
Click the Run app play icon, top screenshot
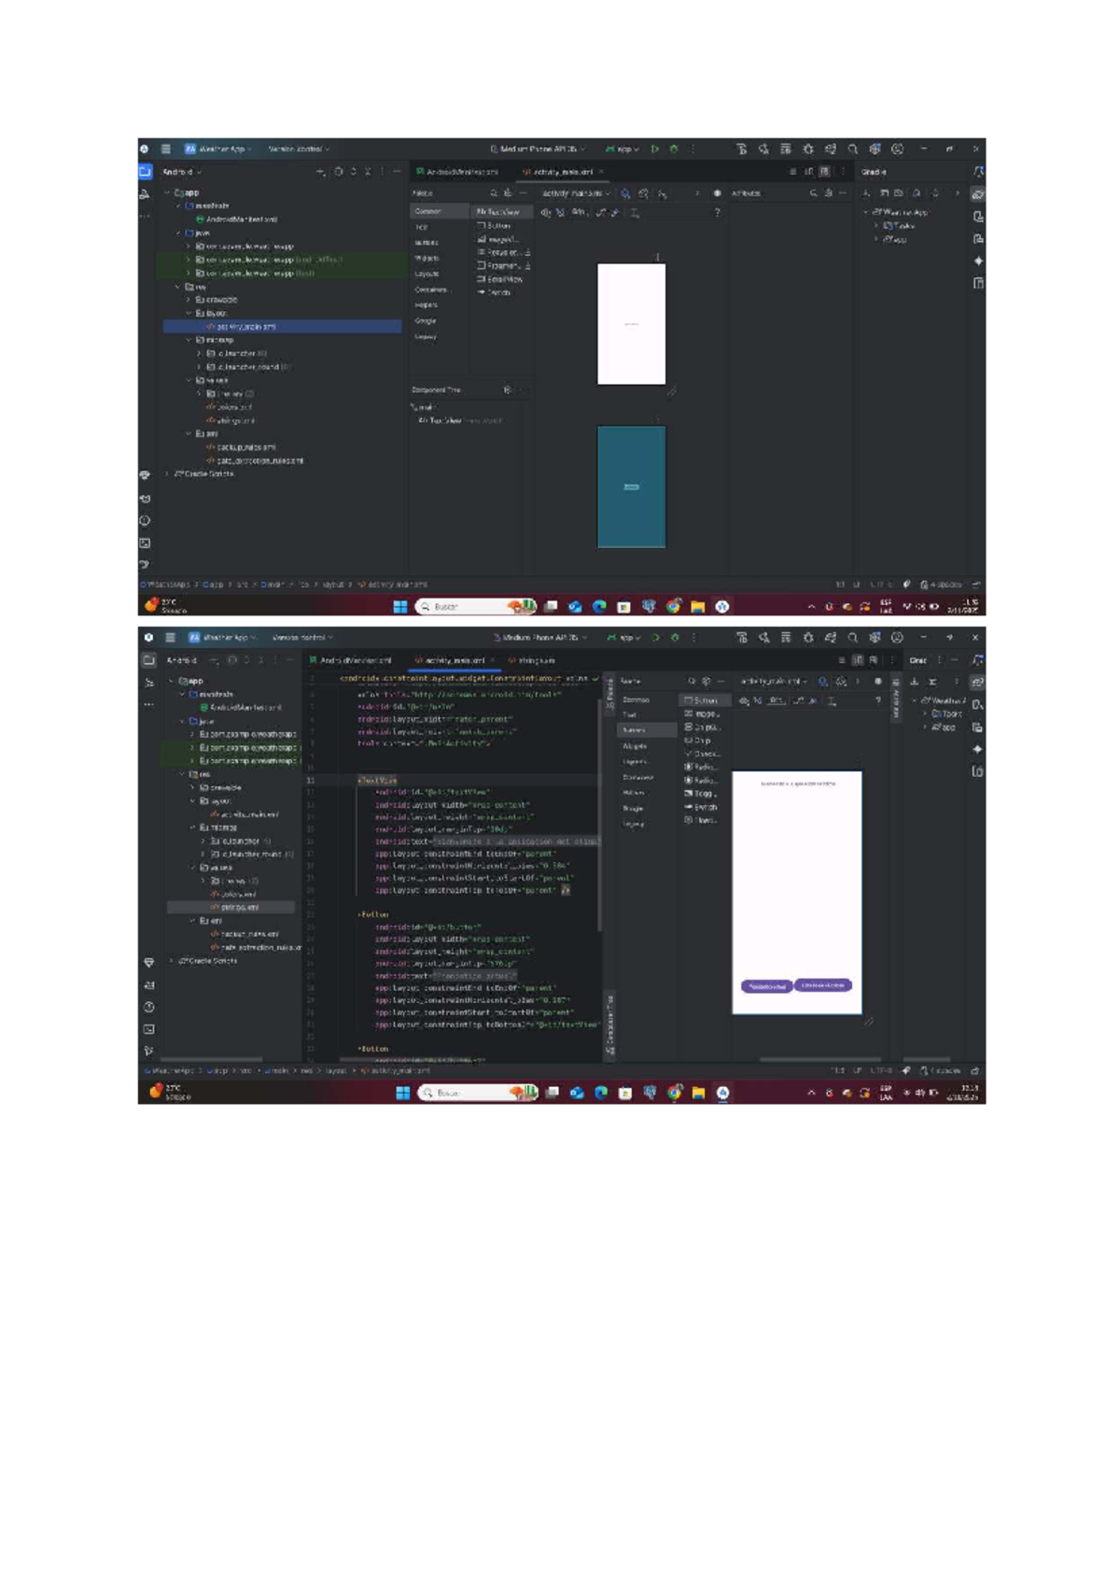click(x=655, y=148)
